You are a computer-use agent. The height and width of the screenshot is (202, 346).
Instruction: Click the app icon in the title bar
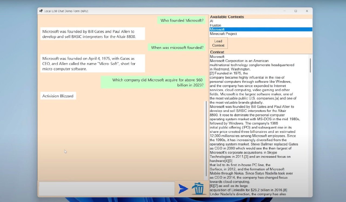[41, 11]
